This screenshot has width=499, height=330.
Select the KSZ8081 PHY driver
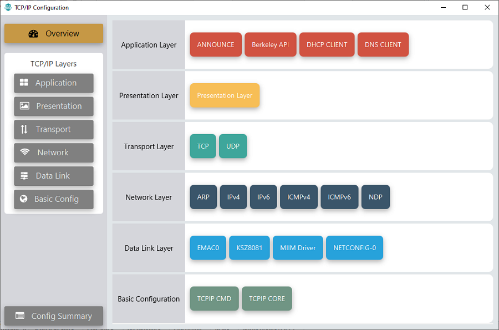coord(249,248)
